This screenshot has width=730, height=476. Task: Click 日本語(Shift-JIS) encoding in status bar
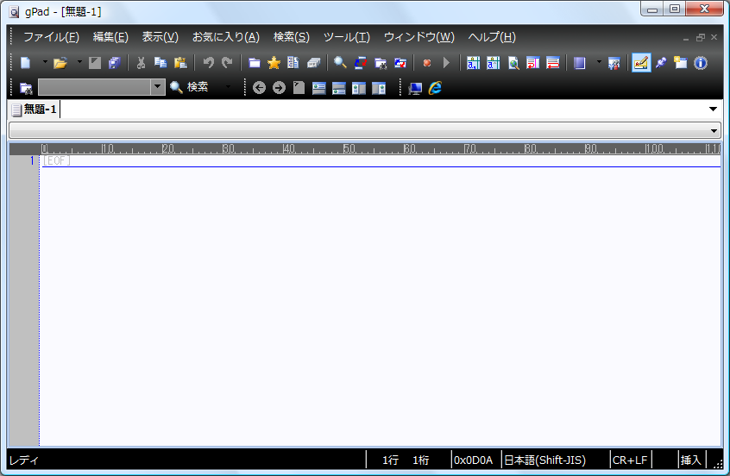pyautogui.click(x=554, y=460)
